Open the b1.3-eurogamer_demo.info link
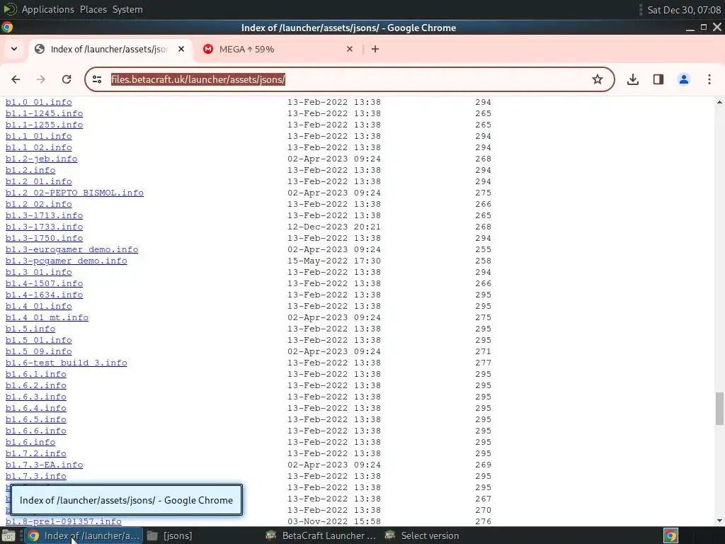This screenshot has width=725, height=544. [x=72, y=249]
